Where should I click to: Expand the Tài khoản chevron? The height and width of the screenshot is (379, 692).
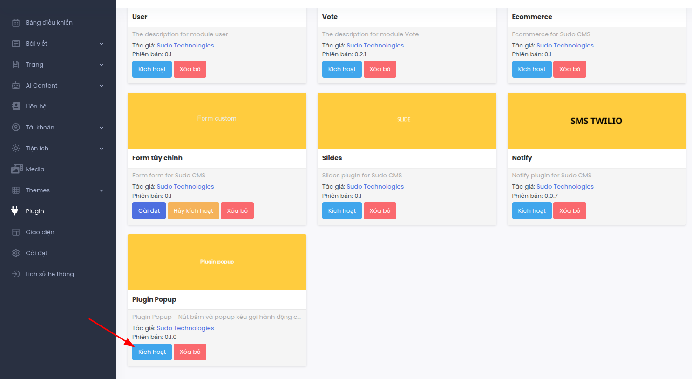[x=102, y=128]
